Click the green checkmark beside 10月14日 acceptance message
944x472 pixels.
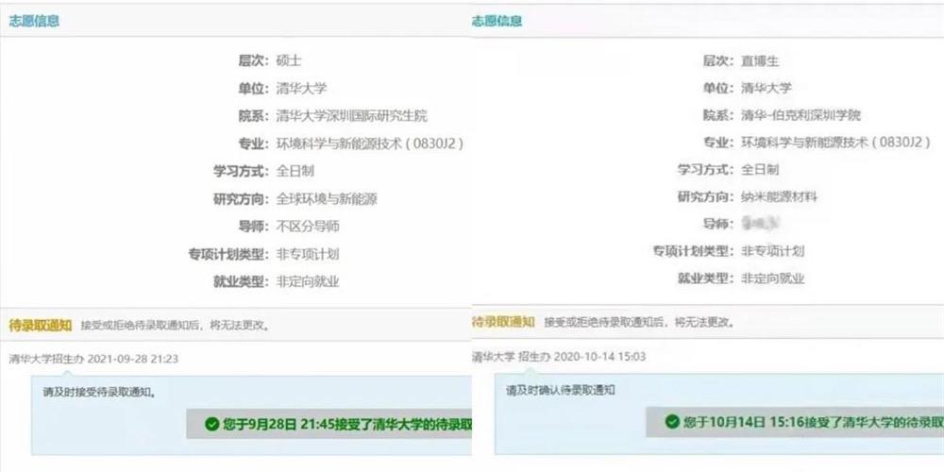pyautogui.click(x=672, y=421)
